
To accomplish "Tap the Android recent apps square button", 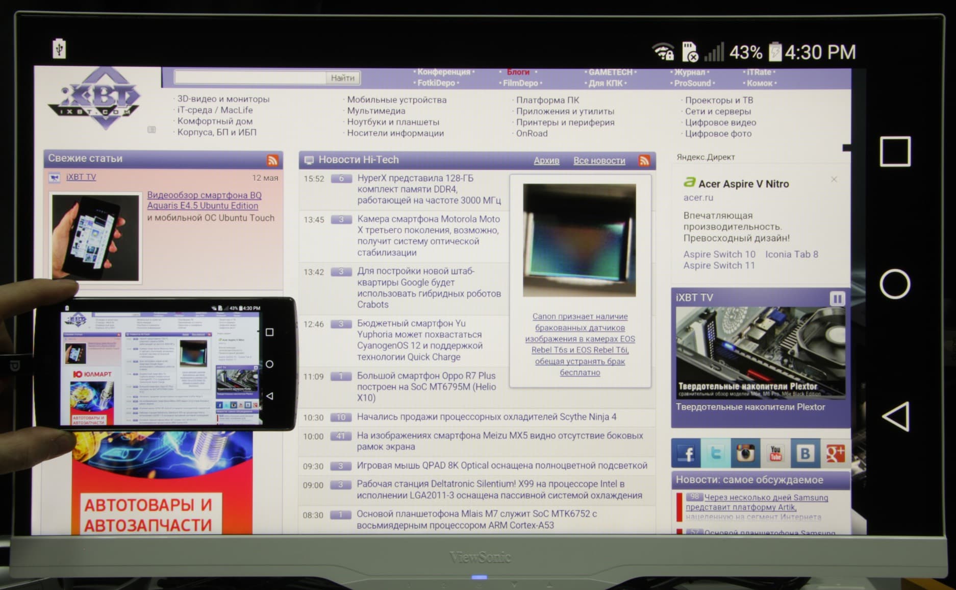I will [895, 151].
